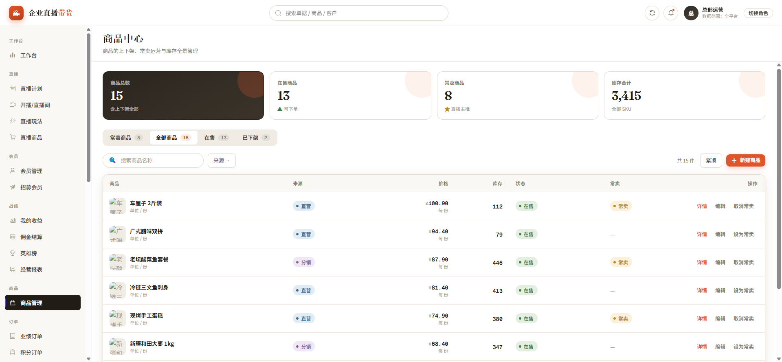This screenshot has width=782, height=362.
Task: Open 直播商品 sidebar item
Action: point(43,138)
